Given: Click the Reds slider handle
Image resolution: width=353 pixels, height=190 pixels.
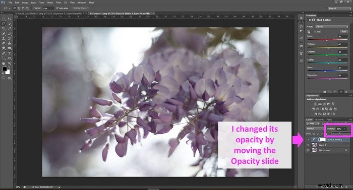Looking at the screenshot, I should click(327, 40).
